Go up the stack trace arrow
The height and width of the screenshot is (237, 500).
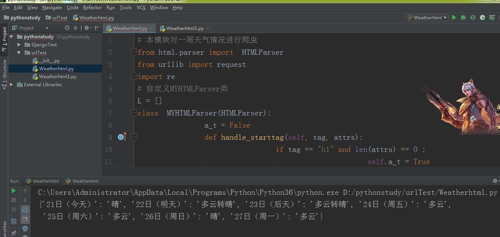point(25,191)
